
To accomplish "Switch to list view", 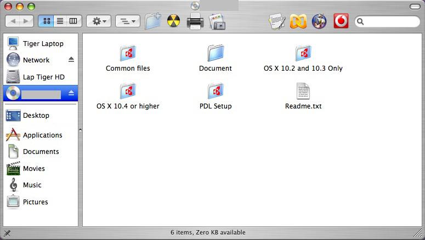I will click(x=60, y=21).
